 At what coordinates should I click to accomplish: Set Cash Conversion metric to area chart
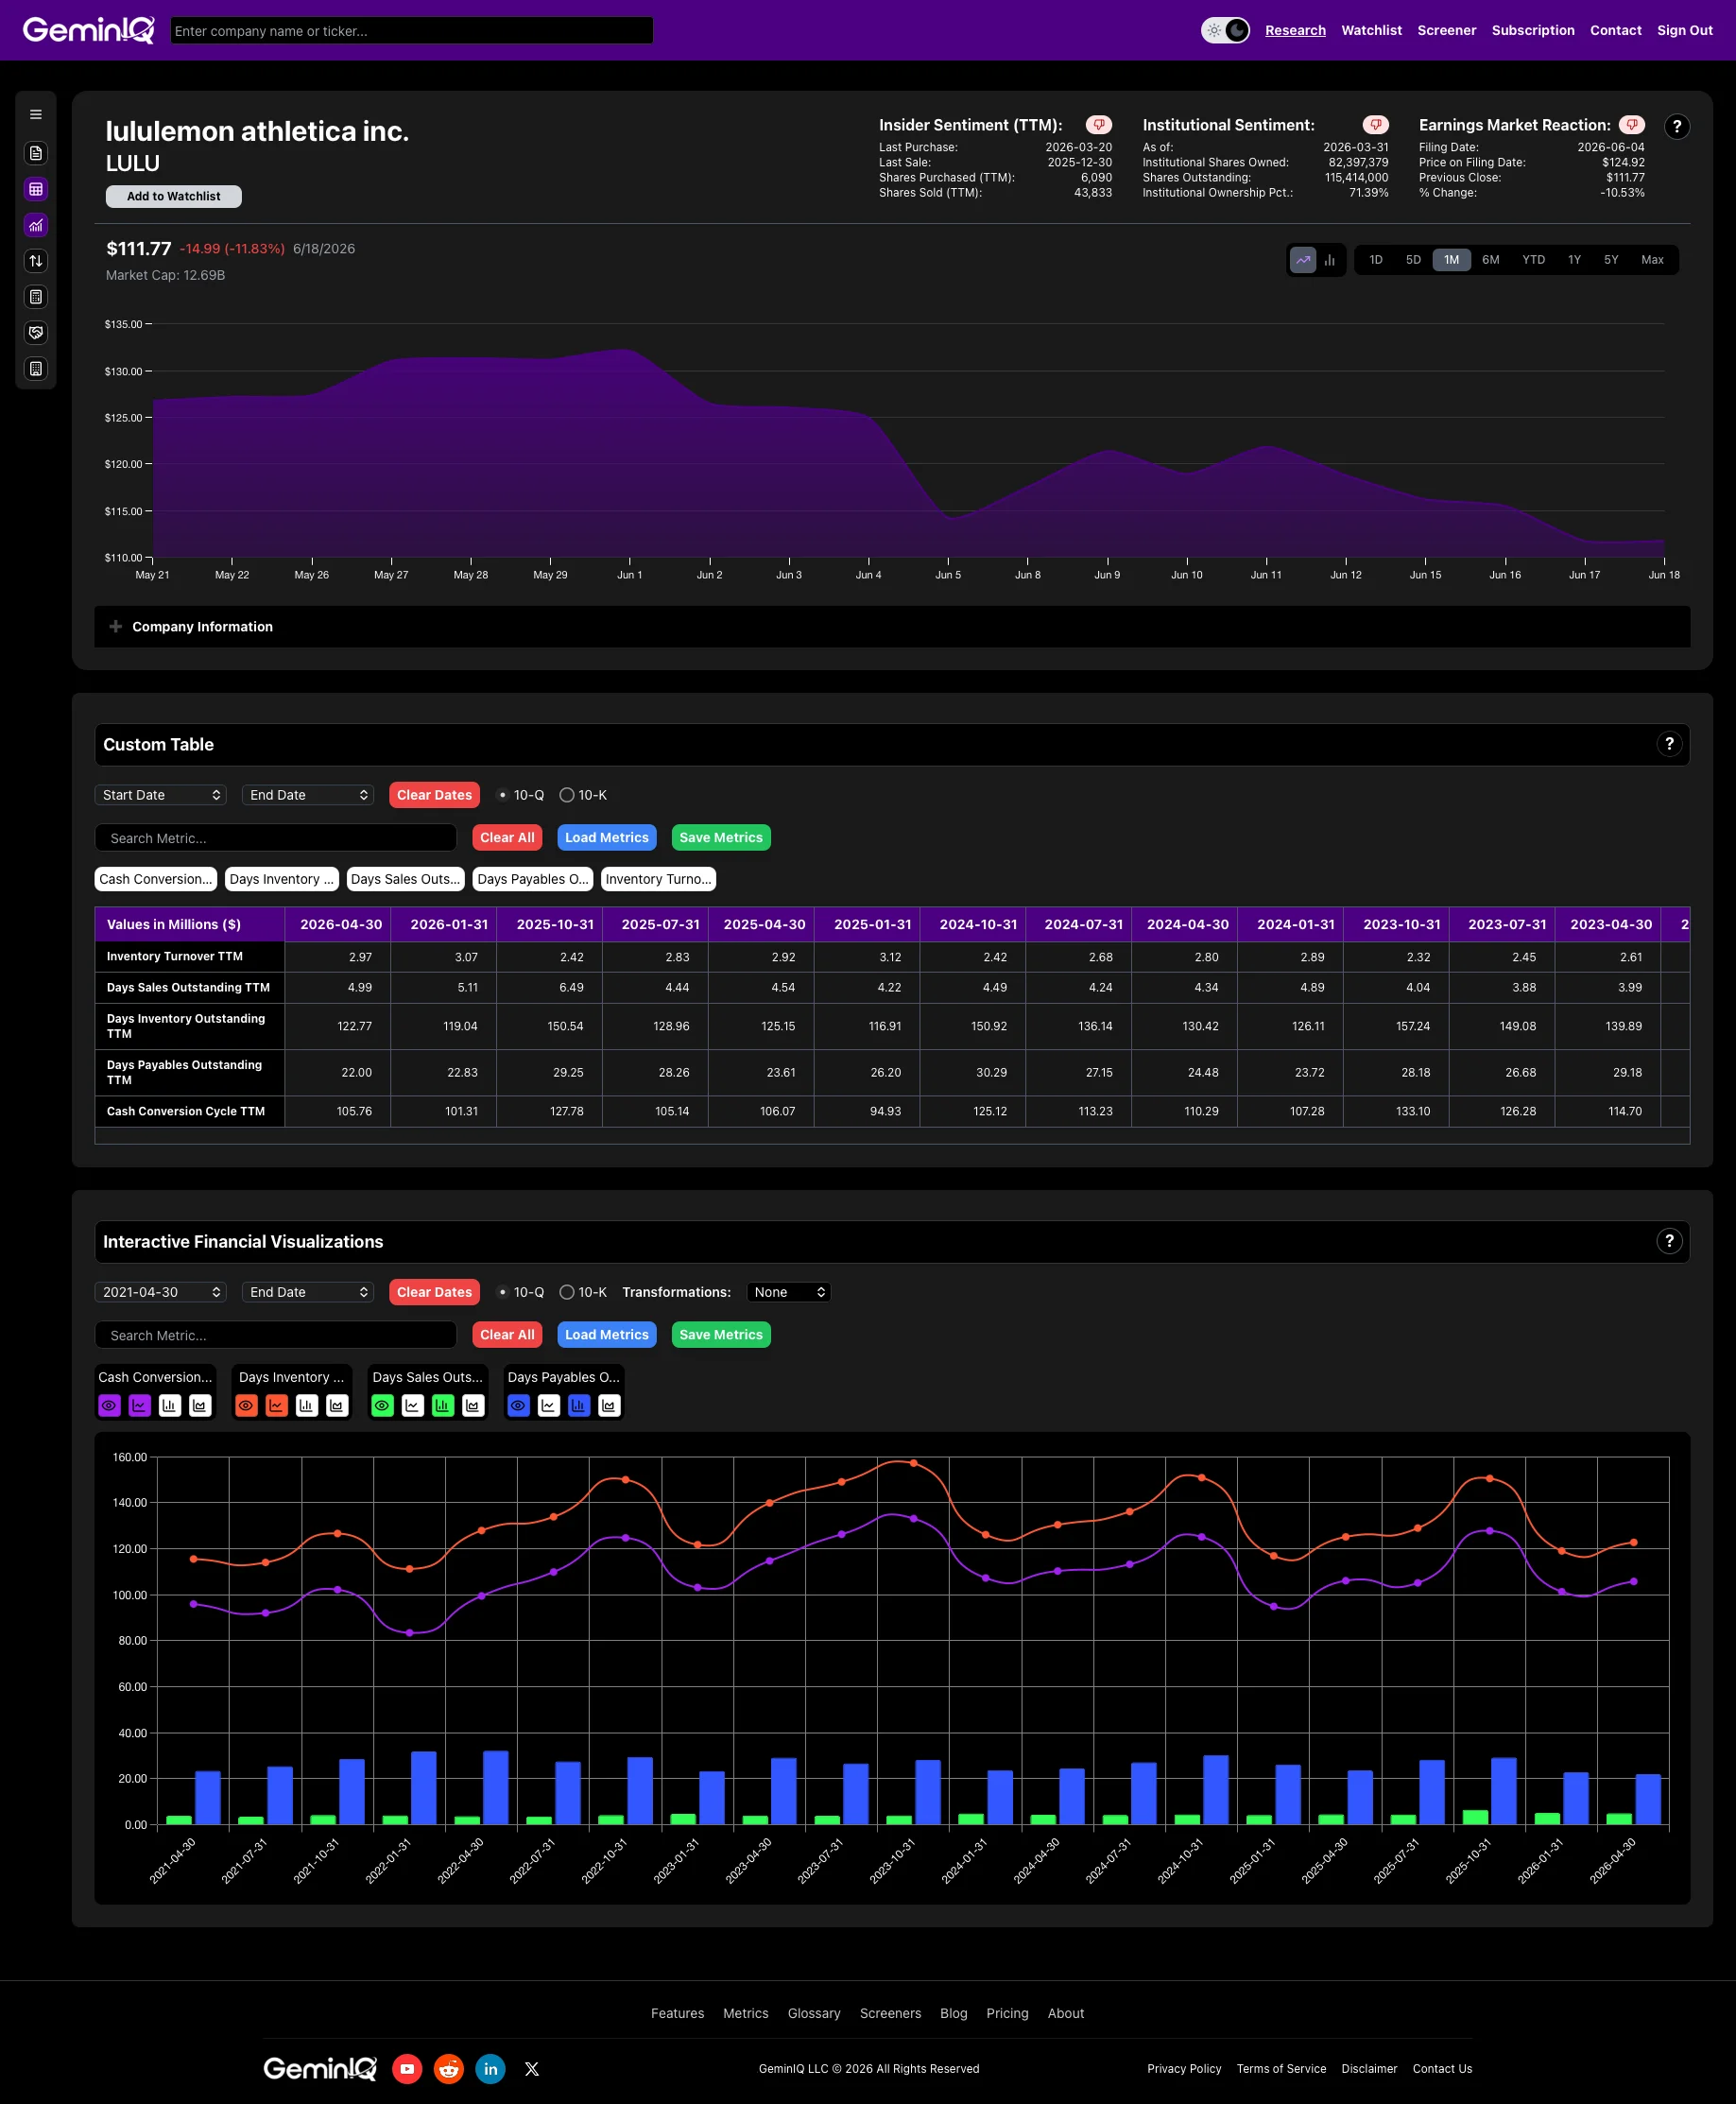(200, 1405)
